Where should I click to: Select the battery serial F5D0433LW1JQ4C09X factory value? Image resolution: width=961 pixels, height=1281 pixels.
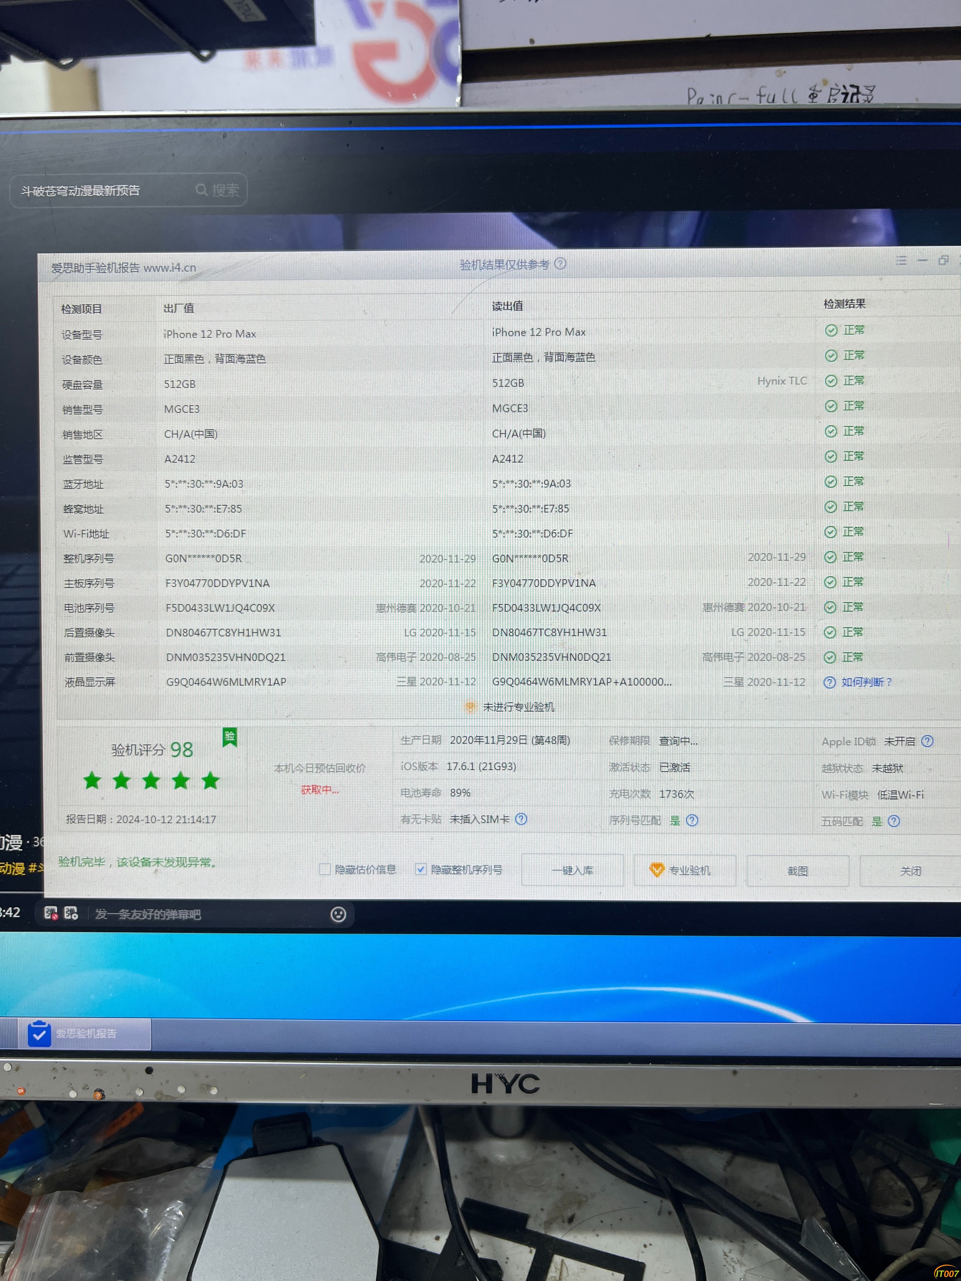(x=220, y=608)
